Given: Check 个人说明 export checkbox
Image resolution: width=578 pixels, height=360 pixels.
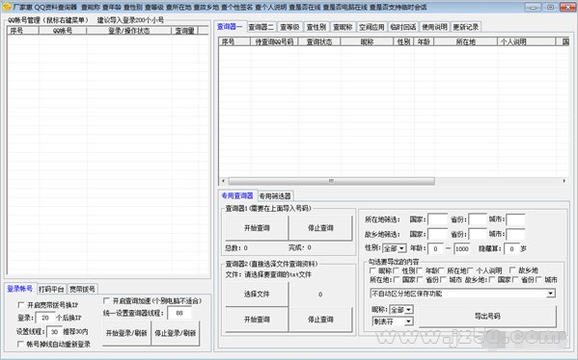Looking at the screenshot, I should point(470,270).
